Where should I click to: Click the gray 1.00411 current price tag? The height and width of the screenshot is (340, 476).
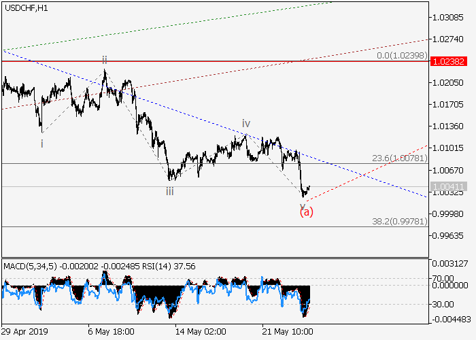tap(448, 186)
